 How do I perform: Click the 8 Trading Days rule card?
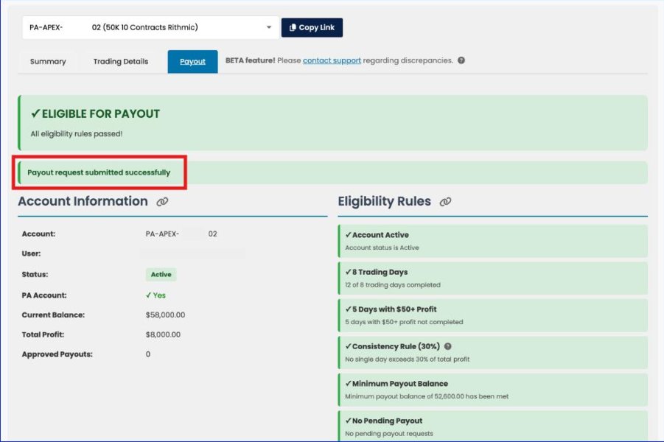[x=493, y=278]
